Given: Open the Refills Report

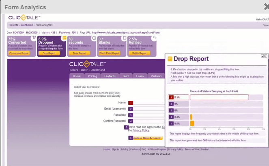Looking at the screenshot, I should (139, 53).
